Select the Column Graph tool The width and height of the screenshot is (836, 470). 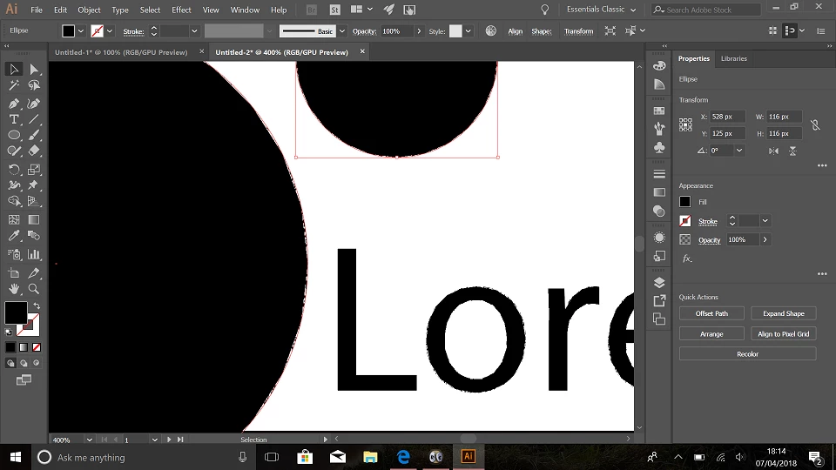[34, 254]
